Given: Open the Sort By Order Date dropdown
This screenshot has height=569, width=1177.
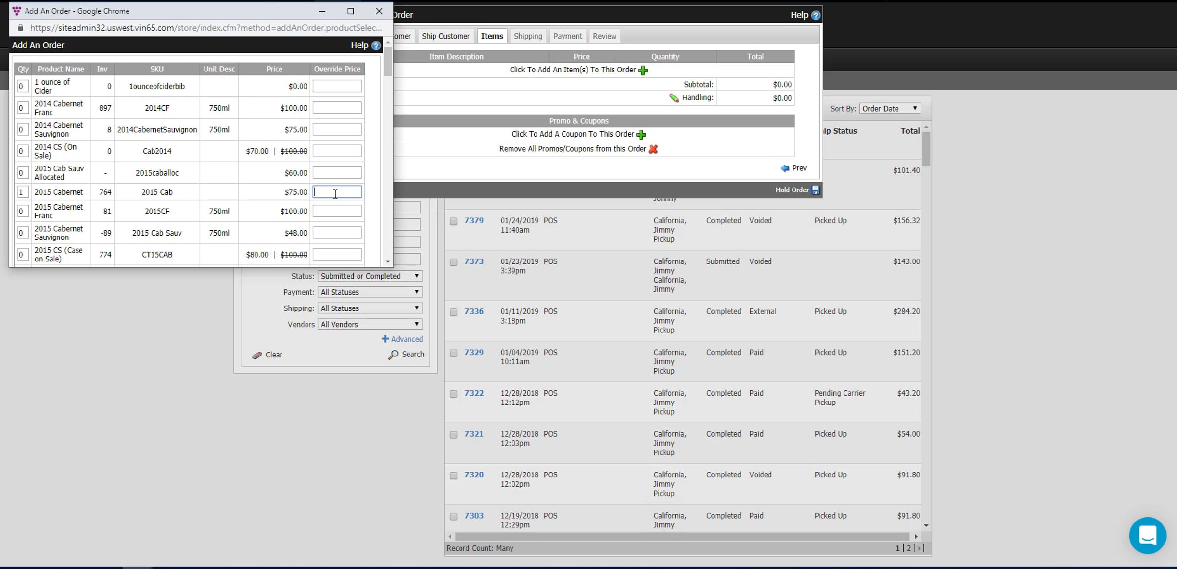Looking at the screenshot, I should pyautogui.click(x=889, y=109).
